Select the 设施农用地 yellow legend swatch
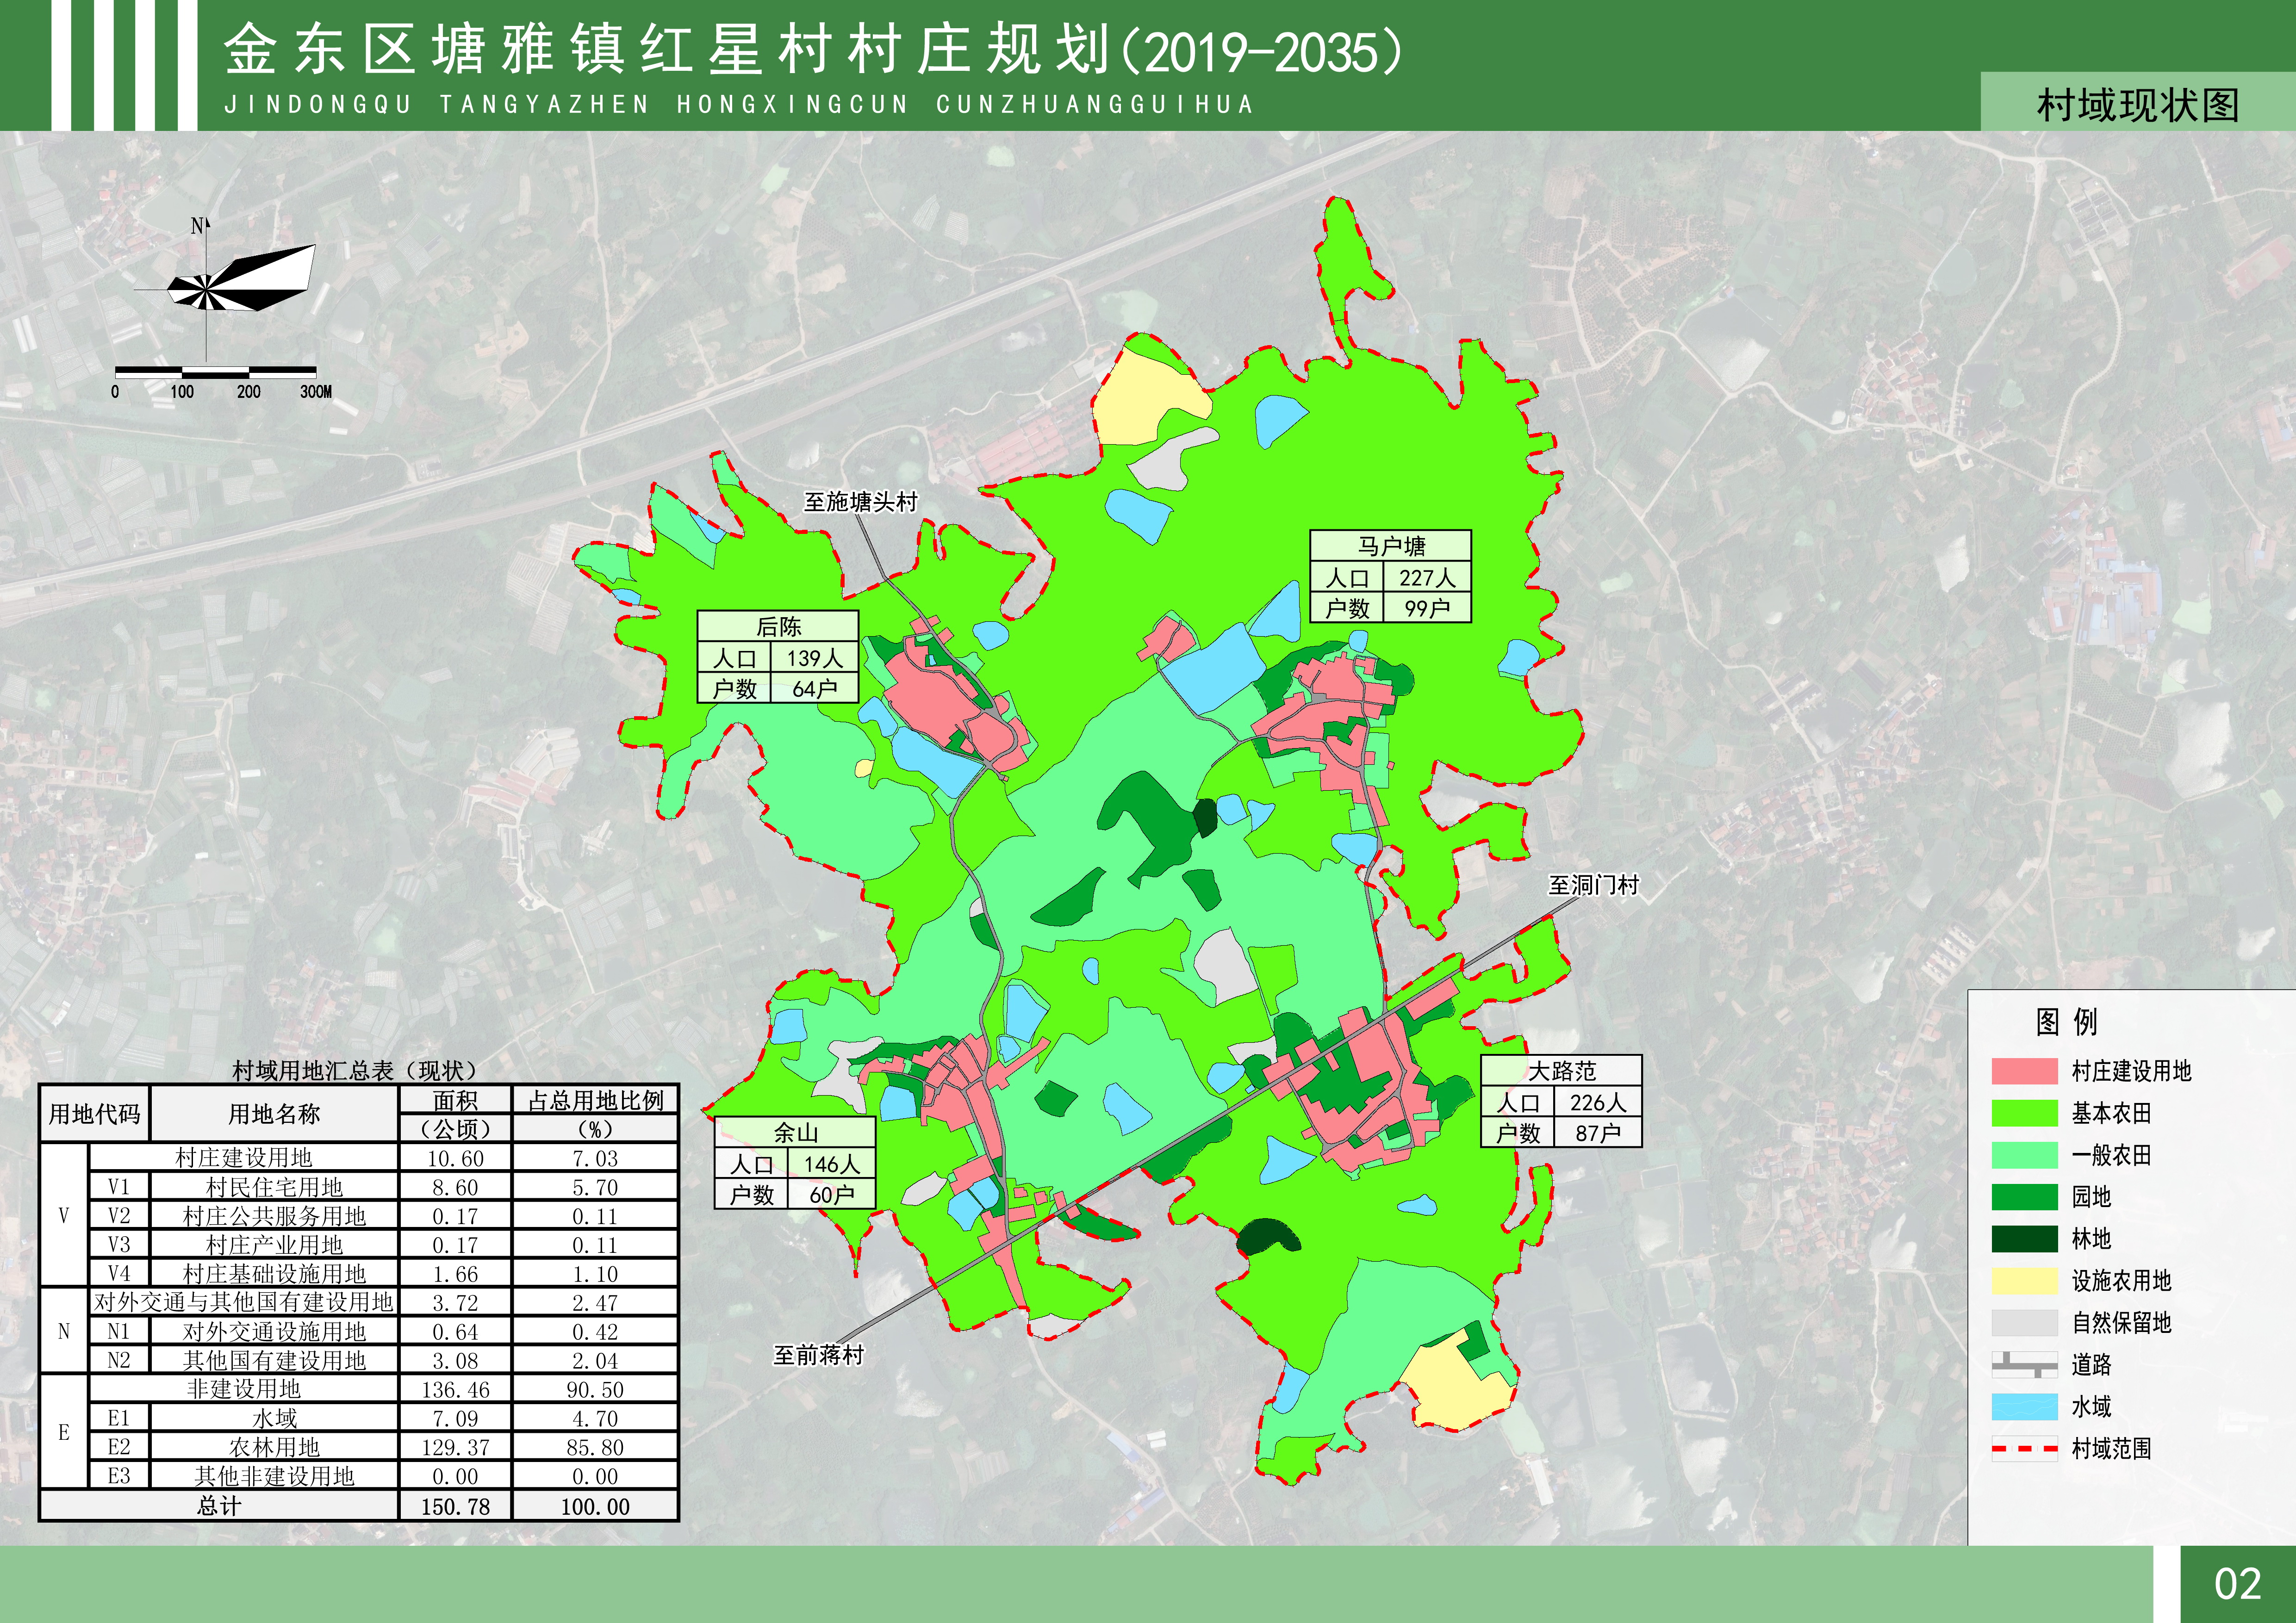Viewport: 2296px width, 1623px height. [2024, 1281]
